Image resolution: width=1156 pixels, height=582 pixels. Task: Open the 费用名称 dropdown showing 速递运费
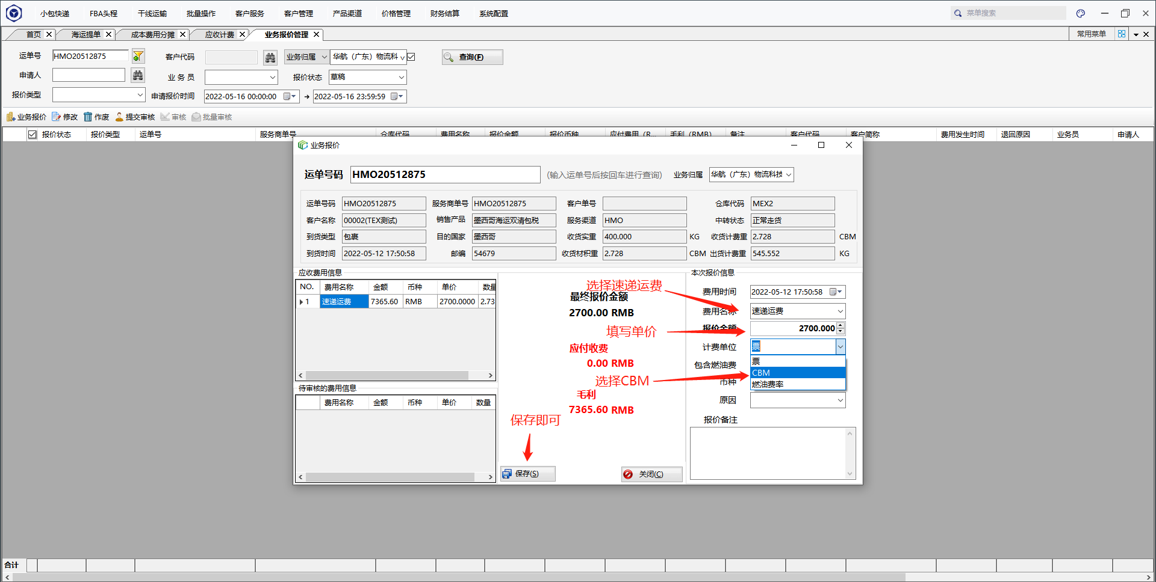(840, 311)
